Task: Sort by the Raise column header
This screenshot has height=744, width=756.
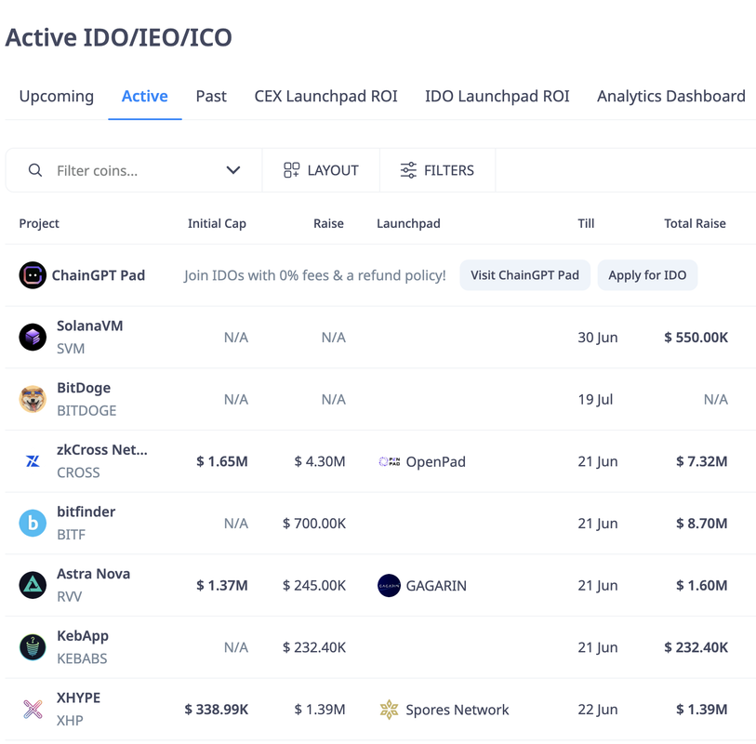Action: pos(328,223)
